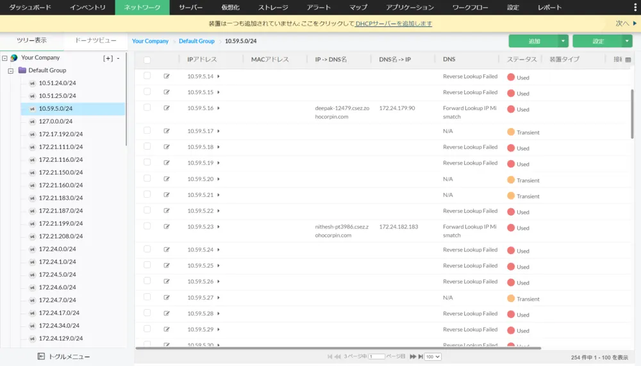Click the Your Company globe icon
Viewport: 641px width, 366px height.
tap(14, 58)
